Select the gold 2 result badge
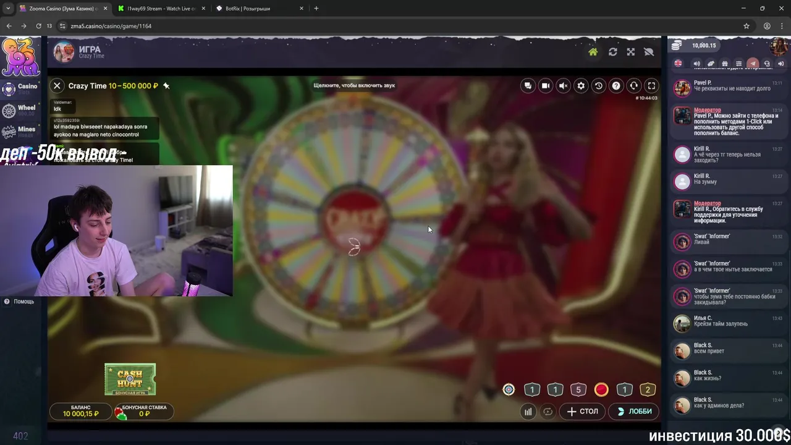791x445 pixels. point(648,389)
